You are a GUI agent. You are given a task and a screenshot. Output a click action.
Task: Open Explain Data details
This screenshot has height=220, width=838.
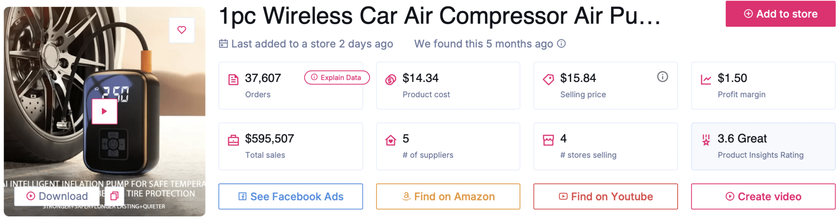coord(336,77)
